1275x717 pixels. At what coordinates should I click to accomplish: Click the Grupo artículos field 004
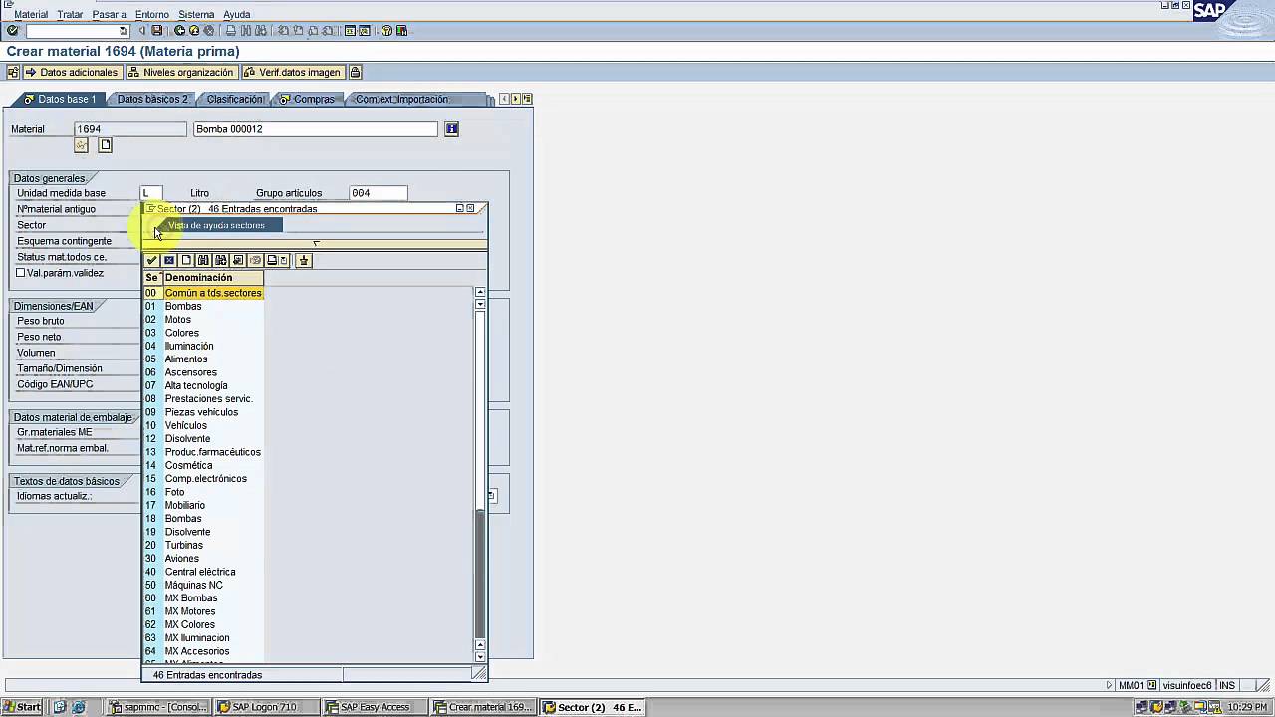point(378,193)
